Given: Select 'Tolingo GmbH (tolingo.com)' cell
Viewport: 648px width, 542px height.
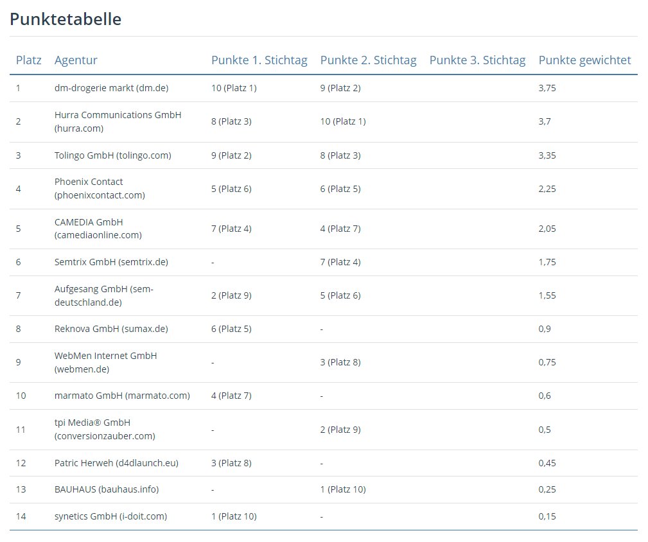Looking at the screenshot, I should click(x=112, y=155).
